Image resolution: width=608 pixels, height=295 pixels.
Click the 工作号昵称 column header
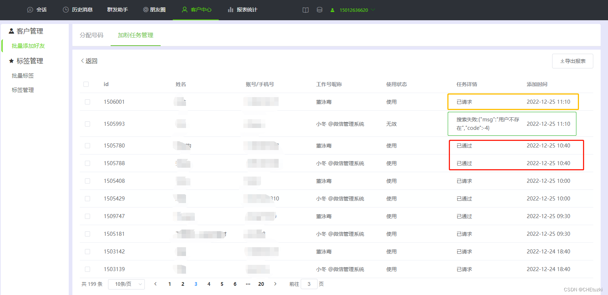point(329,84)
